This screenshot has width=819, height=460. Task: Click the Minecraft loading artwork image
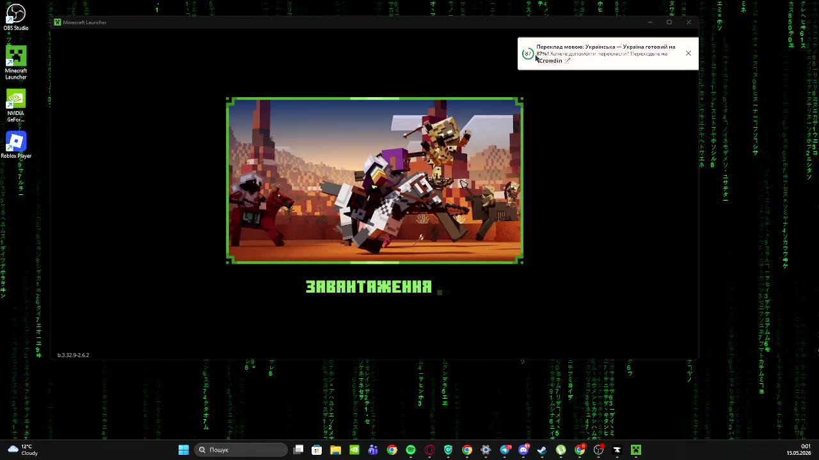tap(375, 181)
